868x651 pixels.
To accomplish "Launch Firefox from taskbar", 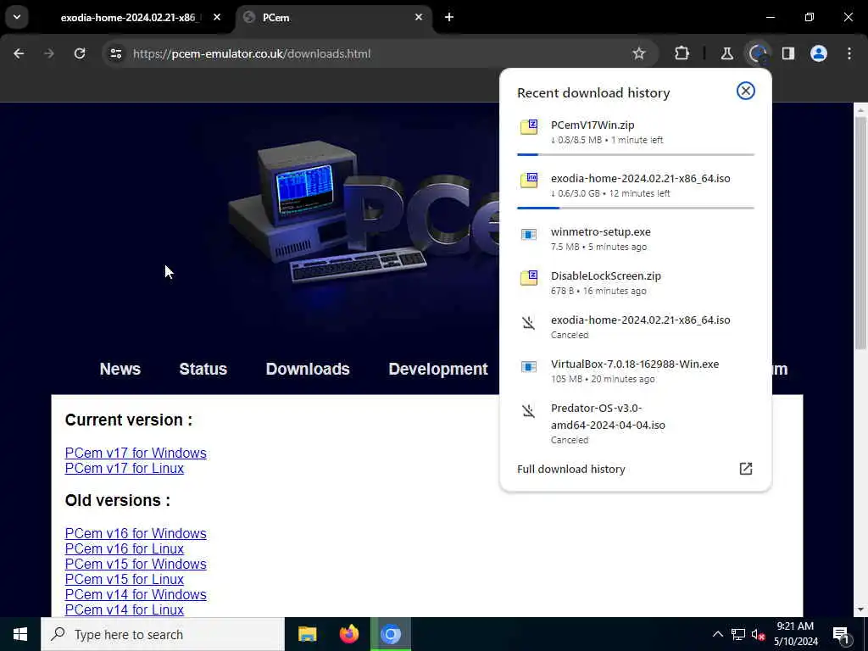I will (x=348, y=634).
